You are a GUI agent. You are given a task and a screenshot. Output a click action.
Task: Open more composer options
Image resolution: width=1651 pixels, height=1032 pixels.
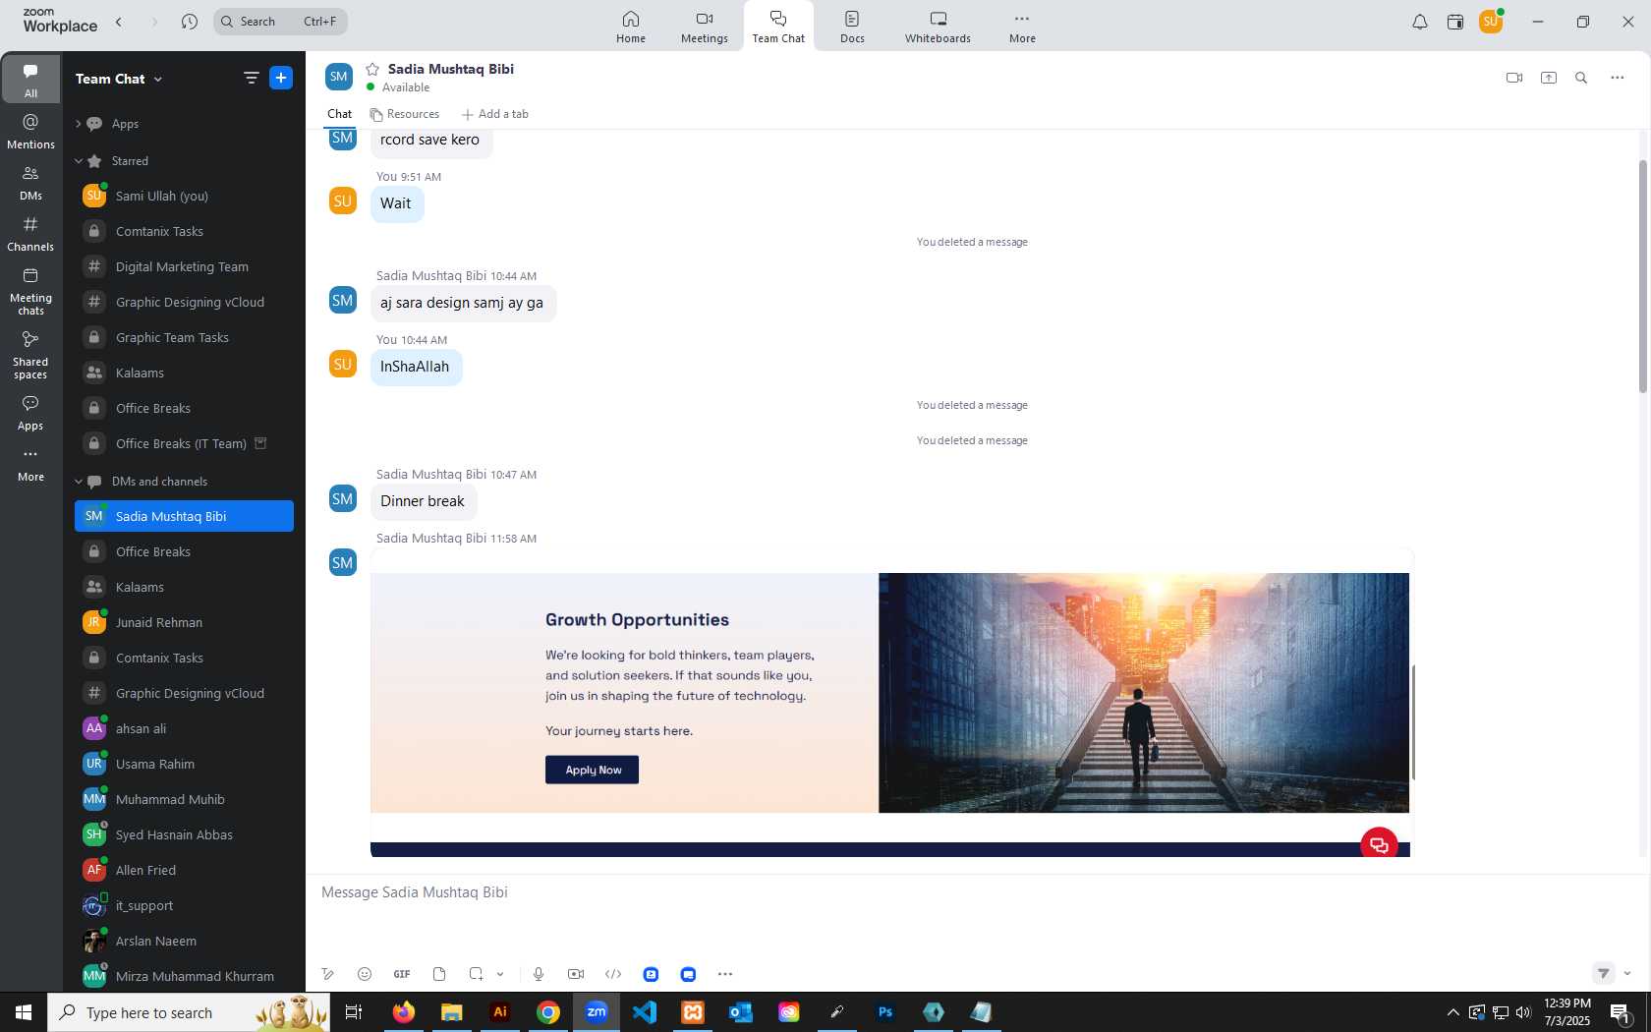click(725, 974)
